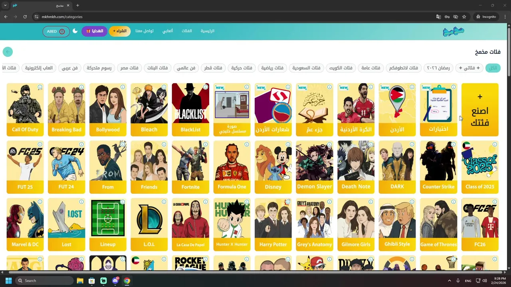Open الفئات categories menu item

(187, 31)
